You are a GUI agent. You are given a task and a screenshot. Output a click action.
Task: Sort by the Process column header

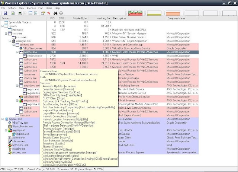coord(23,18)
